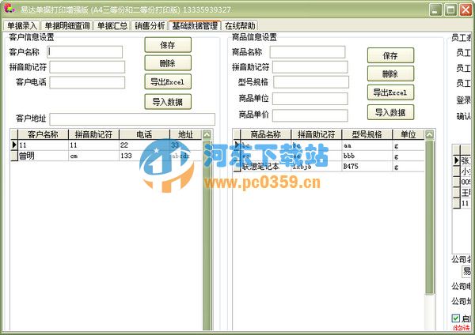Click the 客户电话 input field

click(87, 82)
